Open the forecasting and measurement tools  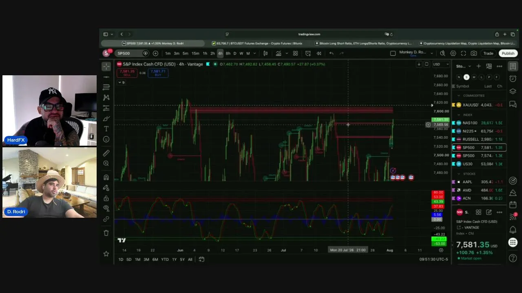pyautogui.click(x=106, y=108)
